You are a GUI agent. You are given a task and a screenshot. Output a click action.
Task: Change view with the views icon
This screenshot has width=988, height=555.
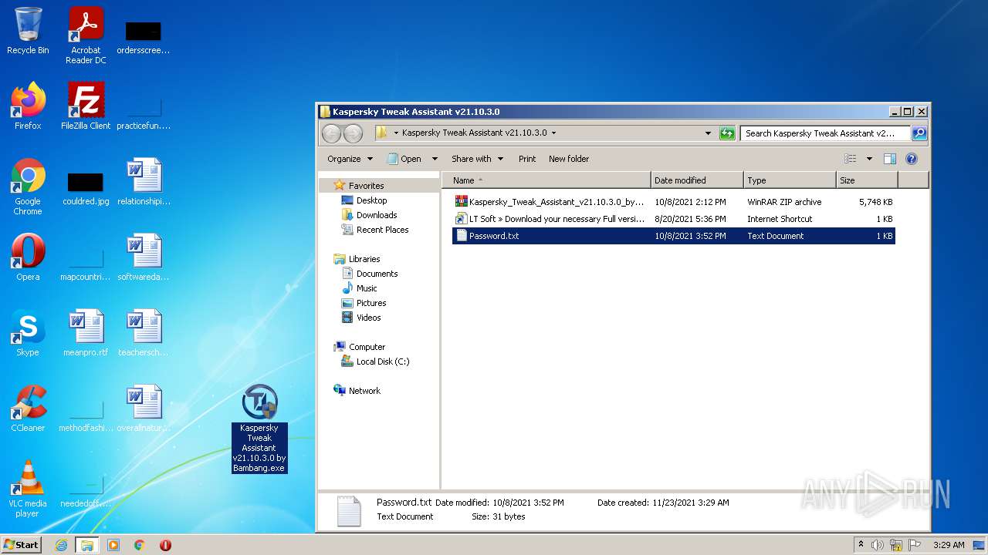click(851, 159)
